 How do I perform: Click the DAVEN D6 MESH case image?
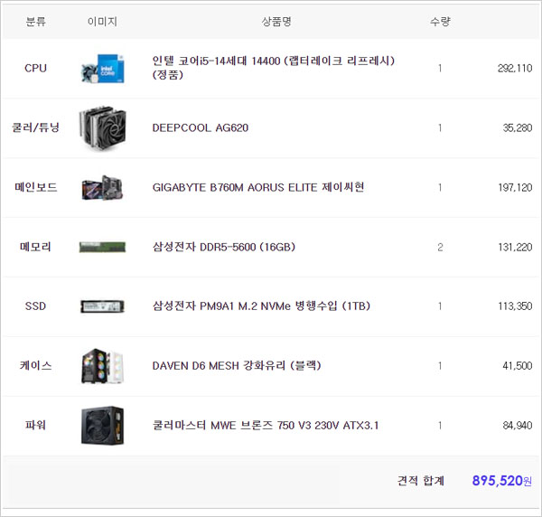coord(102,366)
